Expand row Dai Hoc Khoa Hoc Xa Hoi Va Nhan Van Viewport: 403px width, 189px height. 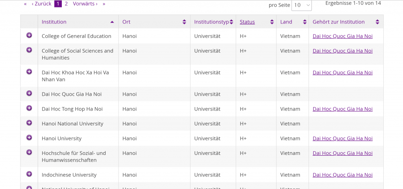29,72
